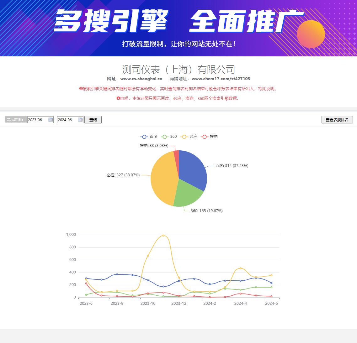Click 必应 data point at 2023-10

148,256
